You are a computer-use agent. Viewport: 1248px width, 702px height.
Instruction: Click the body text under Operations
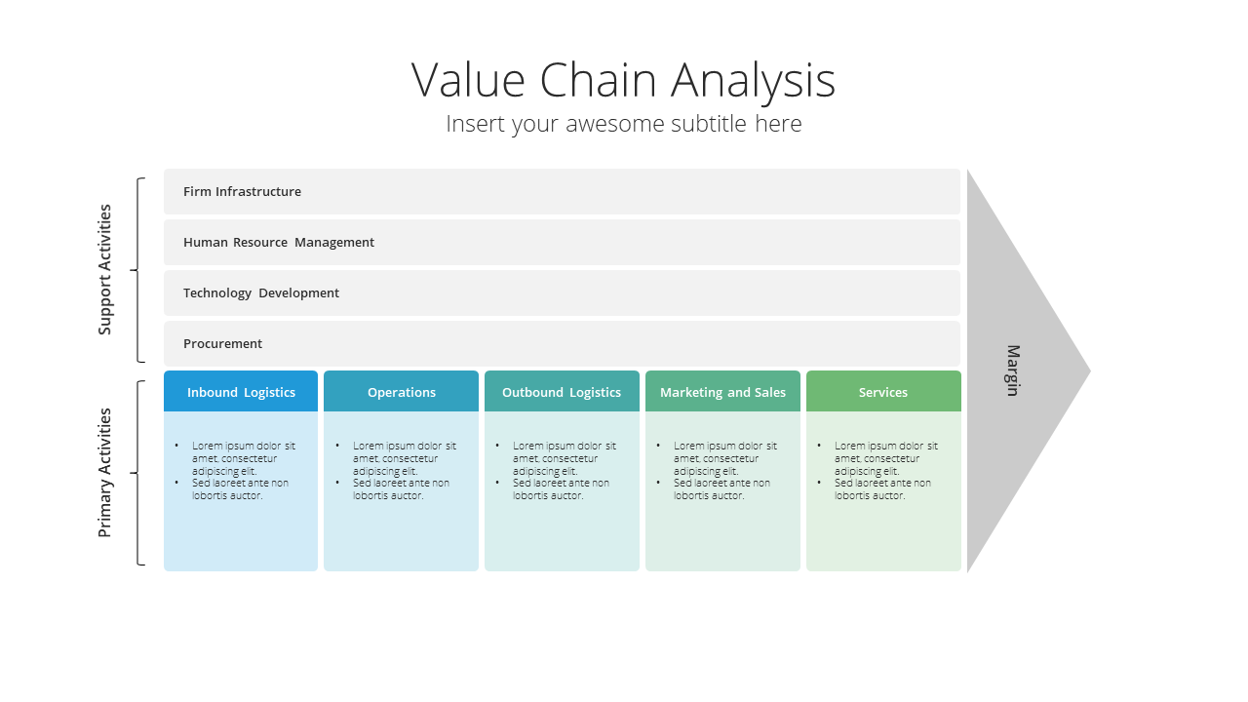(x=396, y=470)
